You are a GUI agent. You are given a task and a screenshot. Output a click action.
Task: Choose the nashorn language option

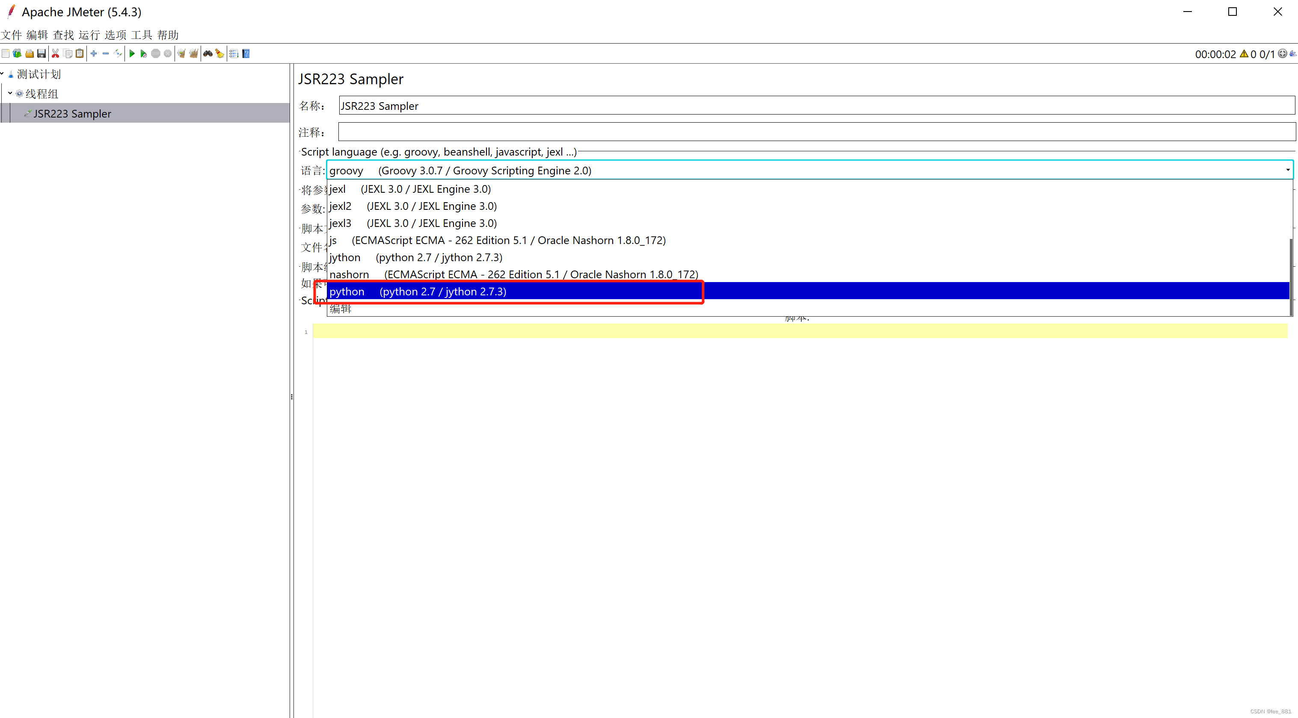click(808, 274)
